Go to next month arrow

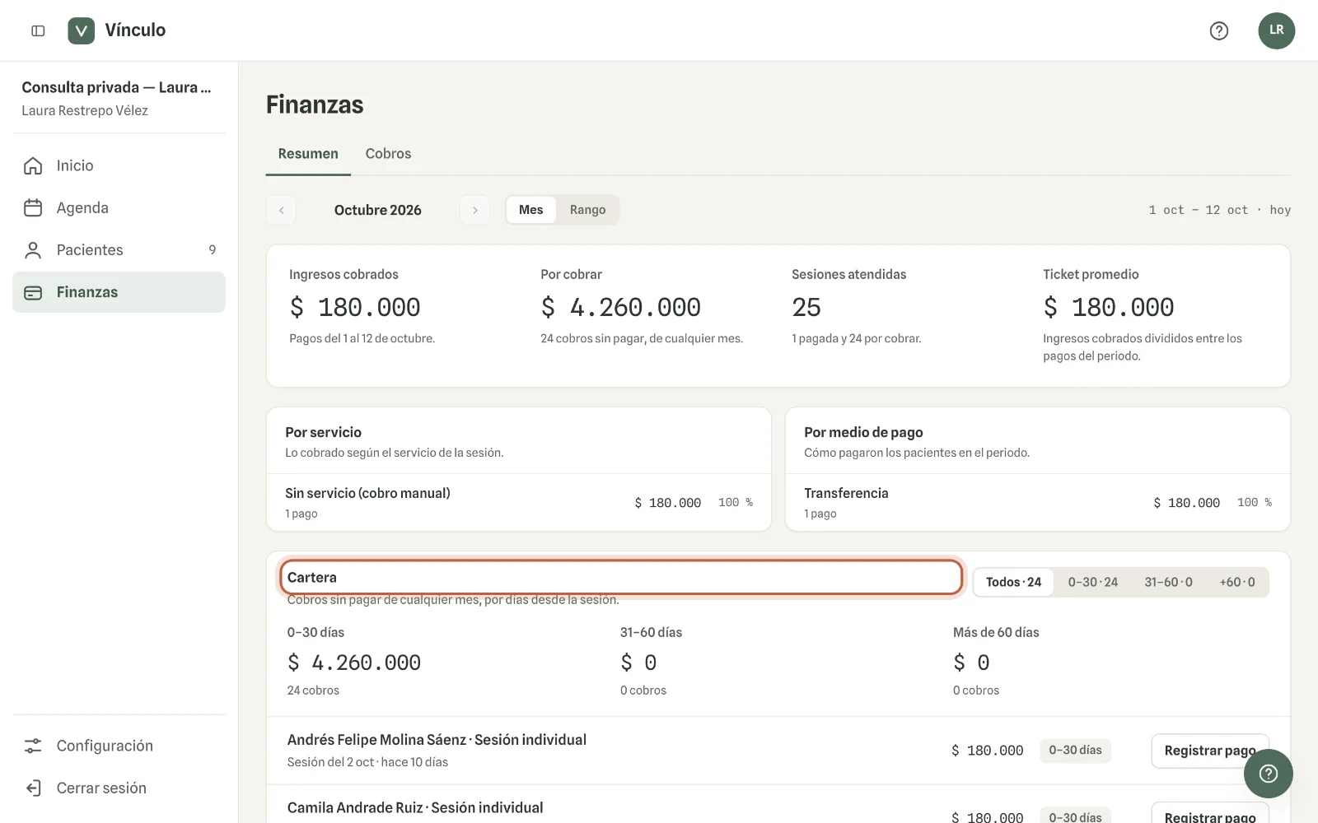474,210
